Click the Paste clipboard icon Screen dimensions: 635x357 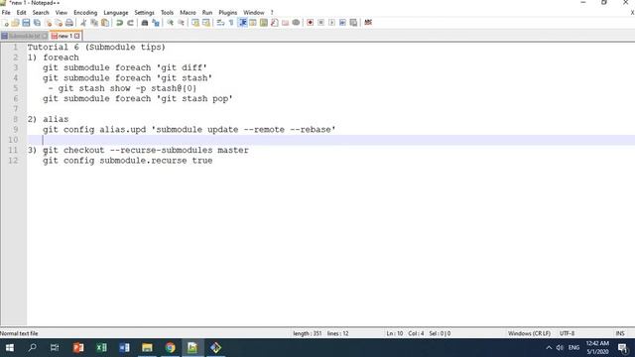[105, 23]
